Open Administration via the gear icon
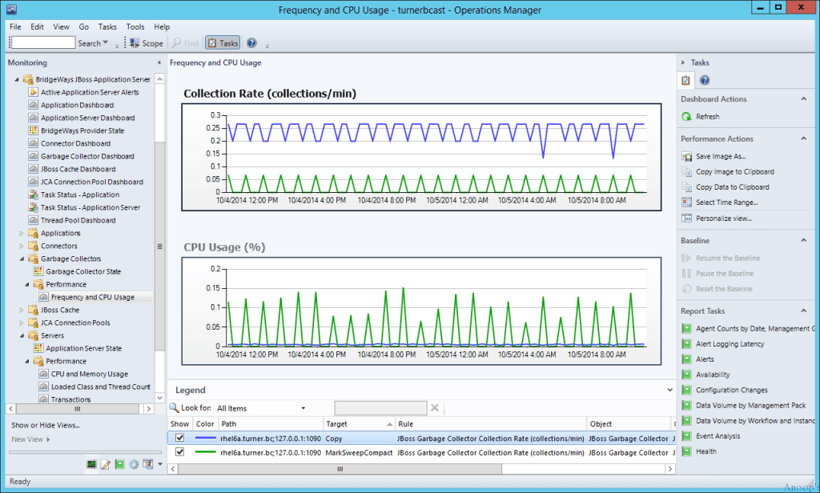The width and height of the screenshot is (820, 493). [134, 464]
